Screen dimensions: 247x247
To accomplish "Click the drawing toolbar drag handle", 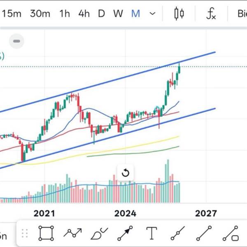I will (26, 233).
